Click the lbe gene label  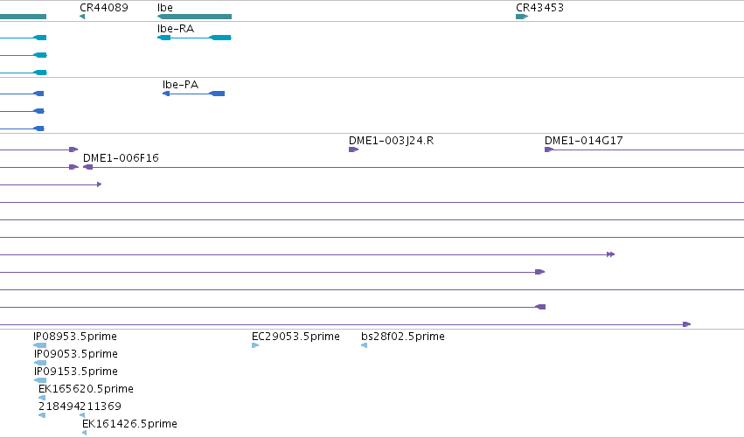click(165, 8)
